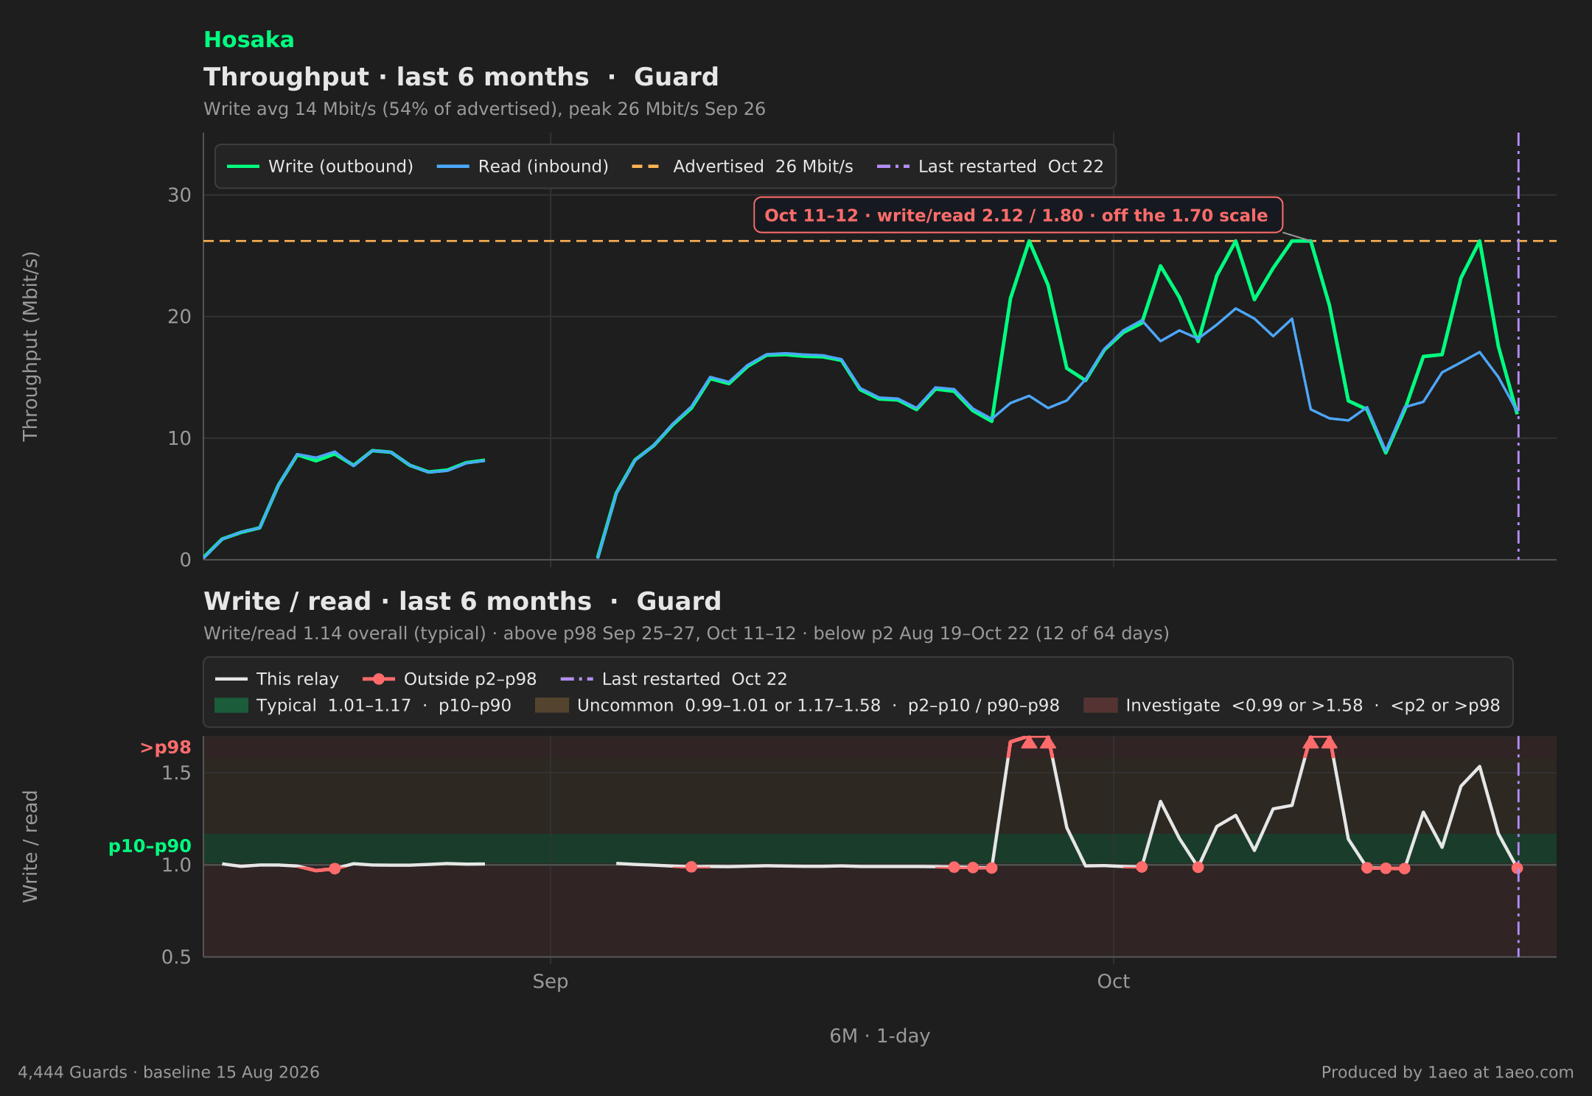1592x1096 pixels.
Task: Click Last restarted Oct 22 in ratio legend
Action: click(x=674, y=679)
